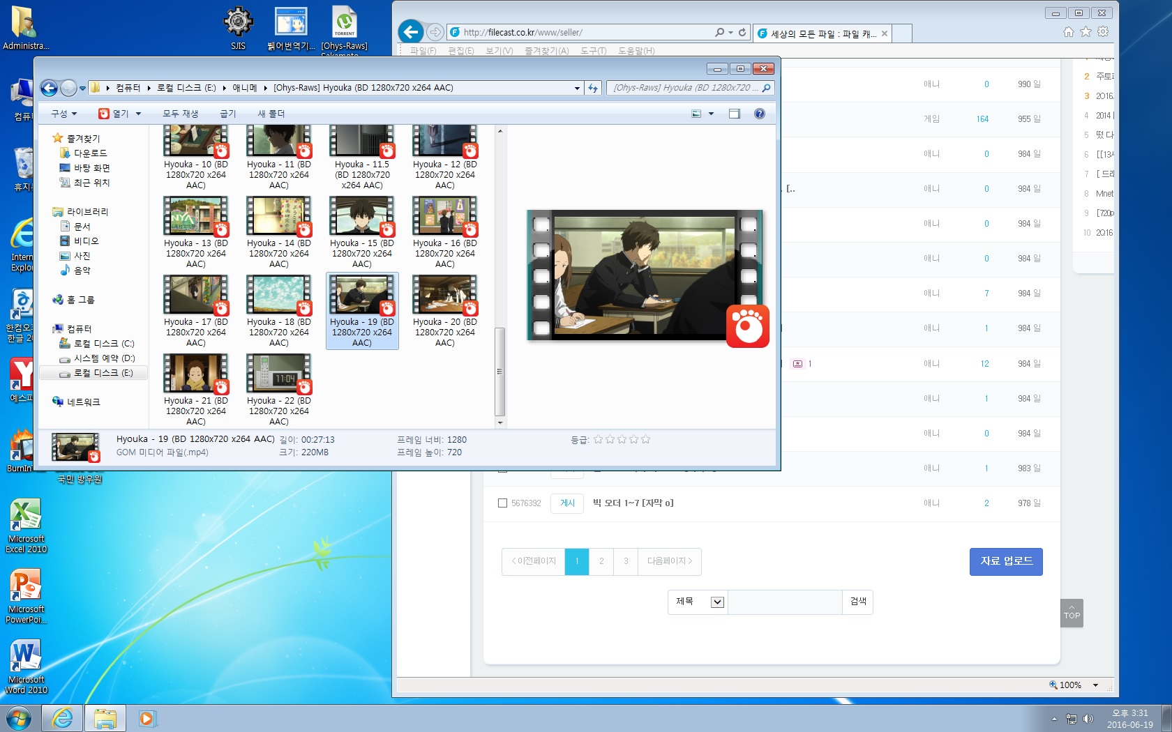This screenshot has height=732, width=1172.
Task: Click the site search text field
Action: tap(785, 602)
